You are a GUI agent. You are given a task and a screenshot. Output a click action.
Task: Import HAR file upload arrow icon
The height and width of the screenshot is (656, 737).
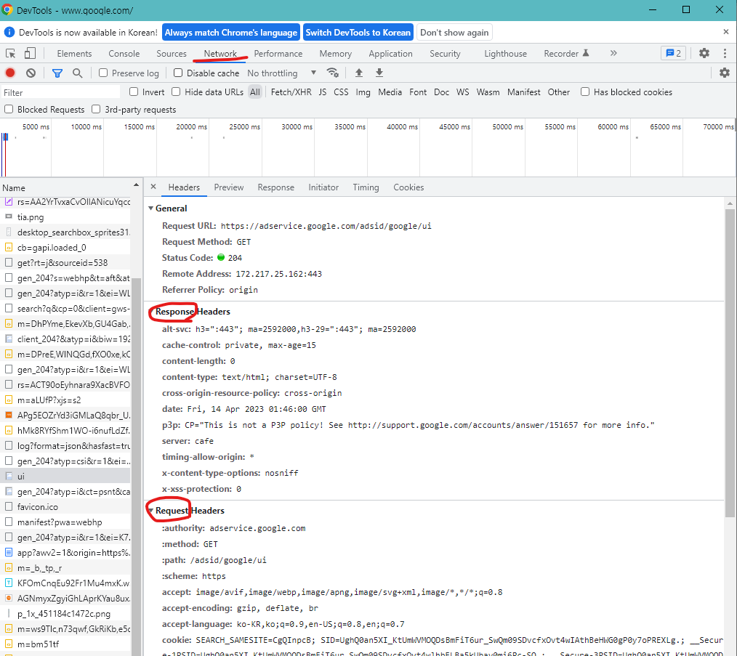[358, 73]
